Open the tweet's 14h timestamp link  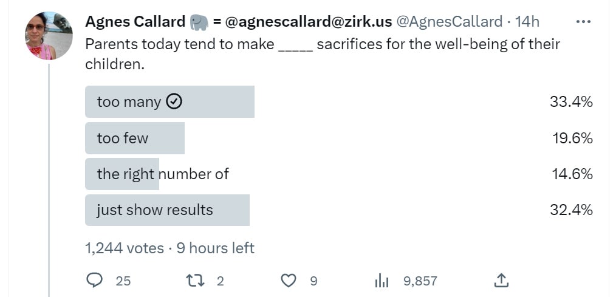527,22
